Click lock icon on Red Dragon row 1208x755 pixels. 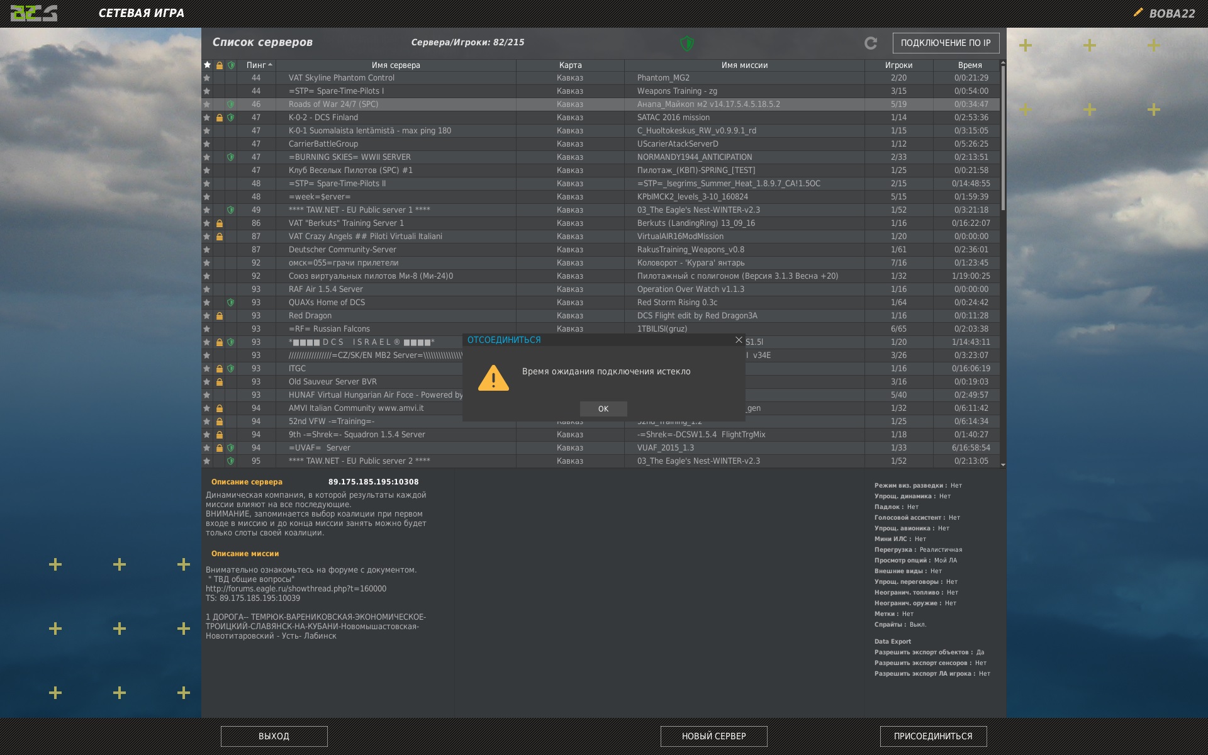point(219,316)
